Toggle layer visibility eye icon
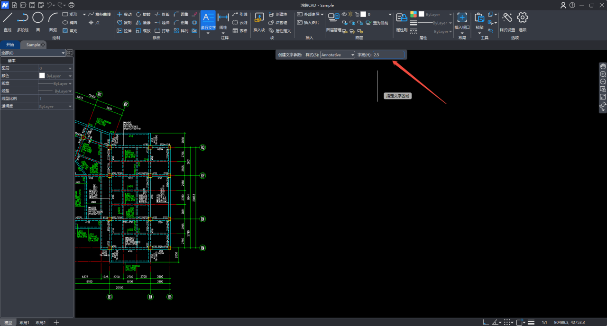The height and width of the screenshot is (326, 607). coord(344,14)
